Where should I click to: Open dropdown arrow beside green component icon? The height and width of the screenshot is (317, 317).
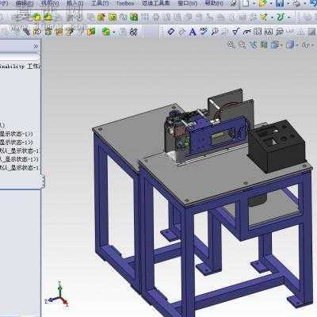pyautogui.click(x=113, y=32)
